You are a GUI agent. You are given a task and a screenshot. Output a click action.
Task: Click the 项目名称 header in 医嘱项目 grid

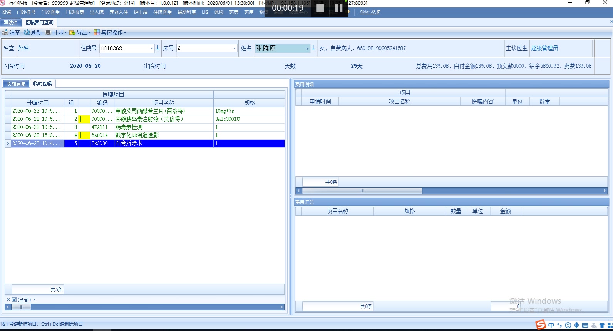[163, 103]
